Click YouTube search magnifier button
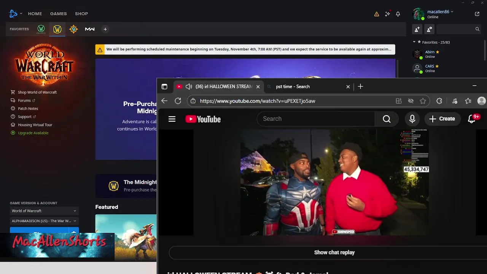This screenshot has width=487, height=274. click(x=387, y=119)
